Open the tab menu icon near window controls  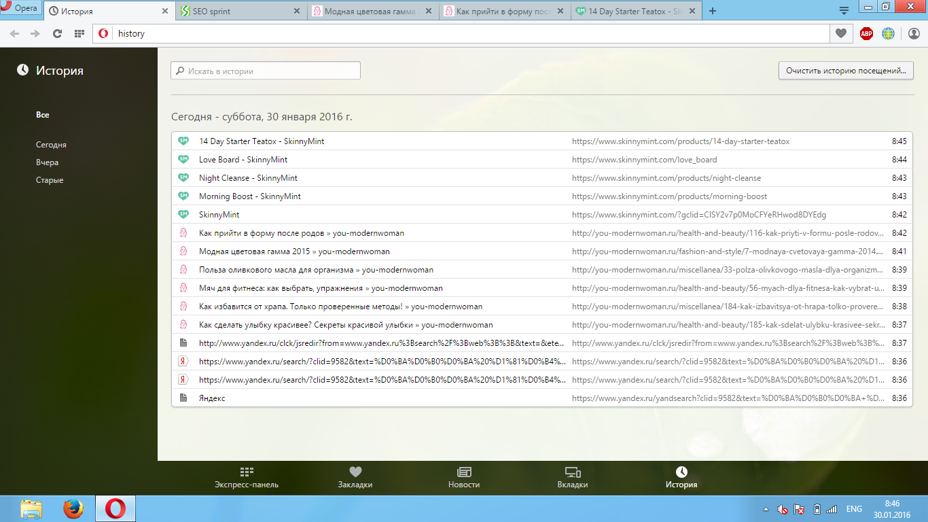[x=844, y=11]
